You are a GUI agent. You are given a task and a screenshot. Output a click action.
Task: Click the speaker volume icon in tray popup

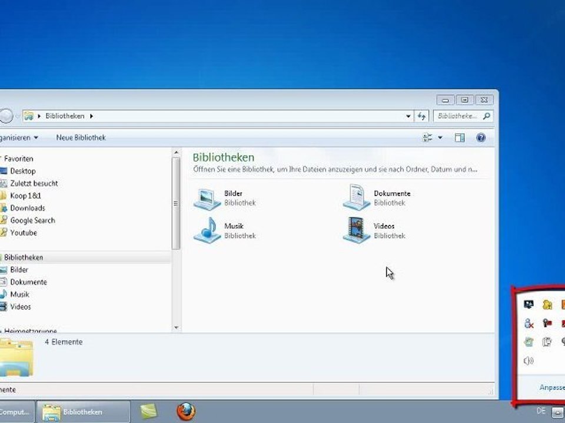point(529,361)
